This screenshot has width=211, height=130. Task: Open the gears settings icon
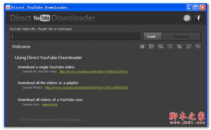pyautogui.click(x=179, y=47)
